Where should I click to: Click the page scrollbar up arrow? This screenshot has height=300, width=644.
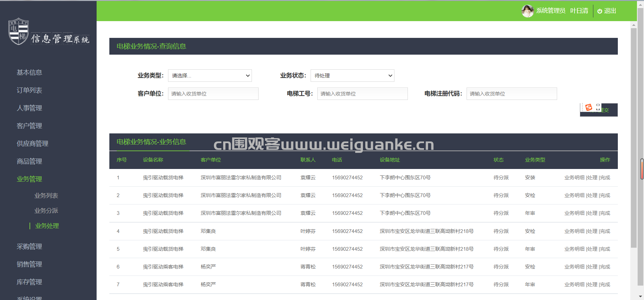click(x=634, y=25)
